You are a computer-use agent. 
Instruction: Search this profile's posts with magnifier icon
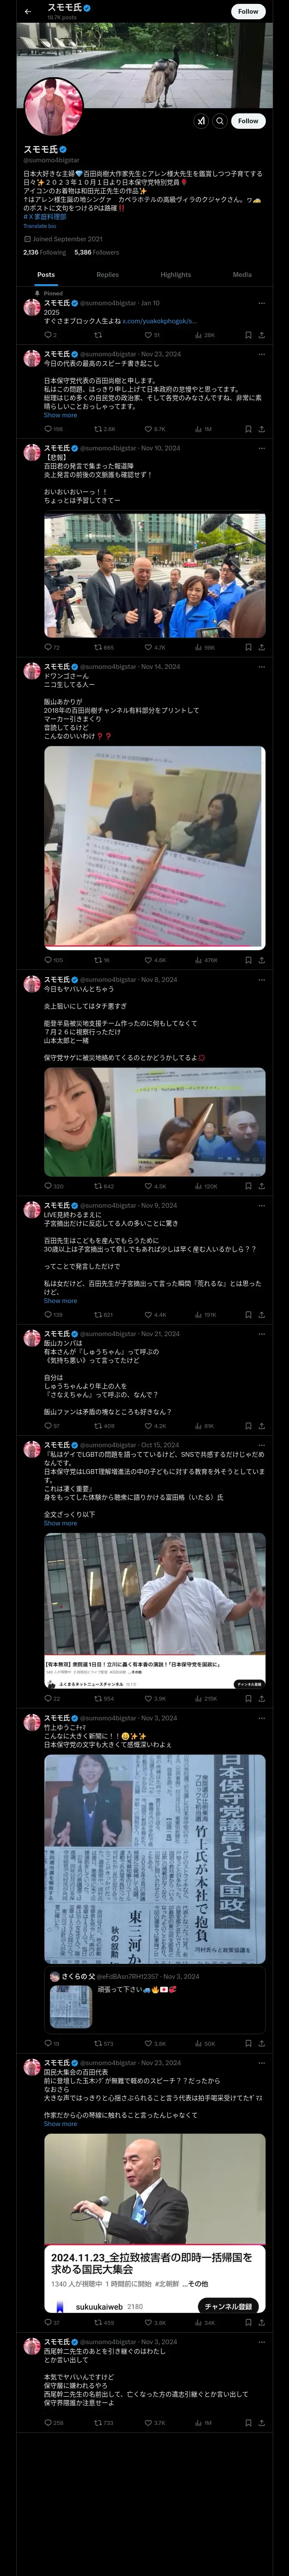(x=220, y=121)
